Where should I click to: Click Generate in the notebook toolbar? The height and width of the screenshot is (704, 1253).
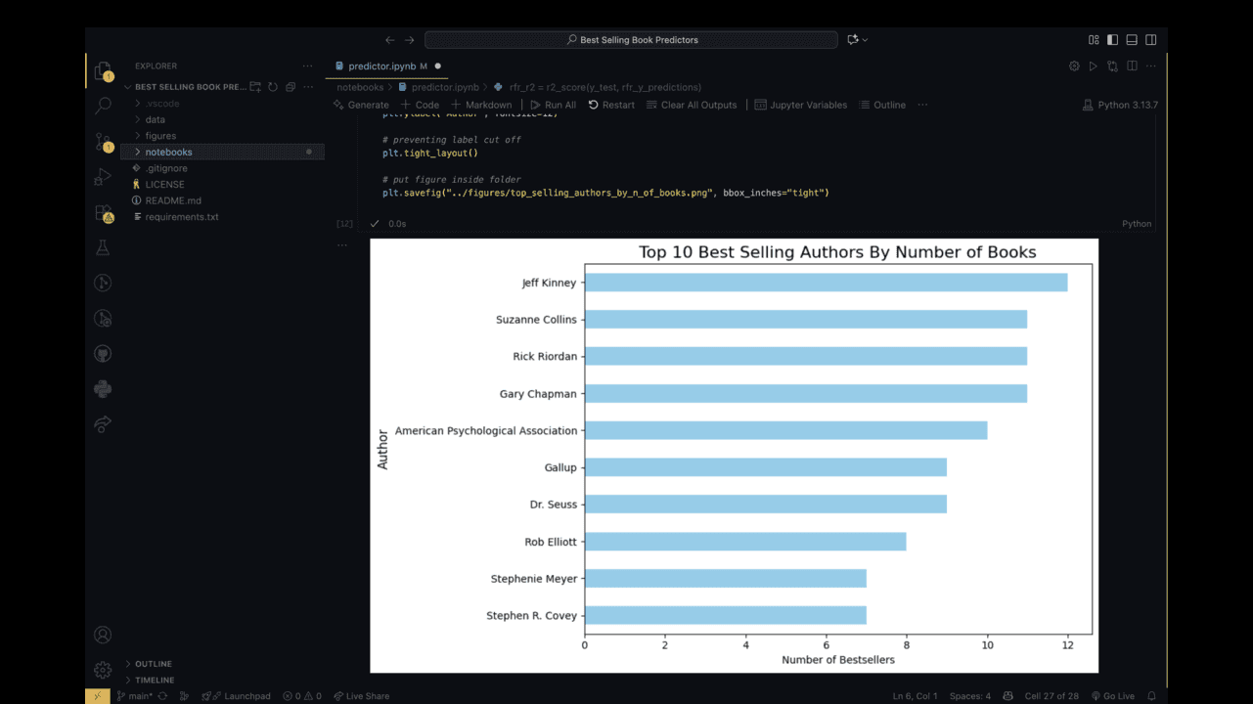click(361, 105)
